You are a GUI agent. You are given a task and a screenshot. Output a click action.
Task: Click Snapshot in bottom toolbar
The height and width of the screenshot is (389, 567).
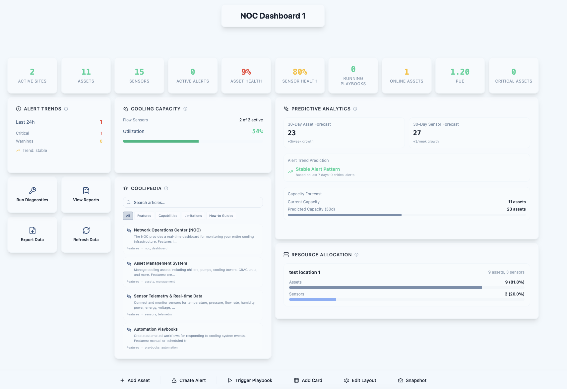(412, 380)
